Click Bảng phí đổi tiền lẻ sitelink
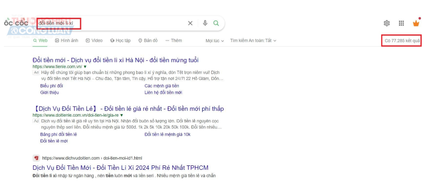The image size is (431, 185). tap(59, 134)
